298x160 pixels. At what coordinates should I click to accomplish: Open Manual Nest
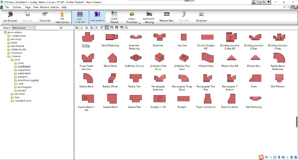tap(166, 17)
